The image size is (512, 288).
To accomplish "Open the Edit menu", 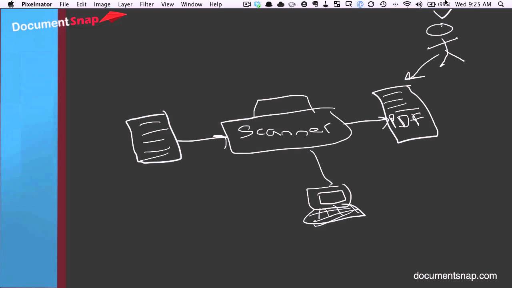I will point(82,4).
